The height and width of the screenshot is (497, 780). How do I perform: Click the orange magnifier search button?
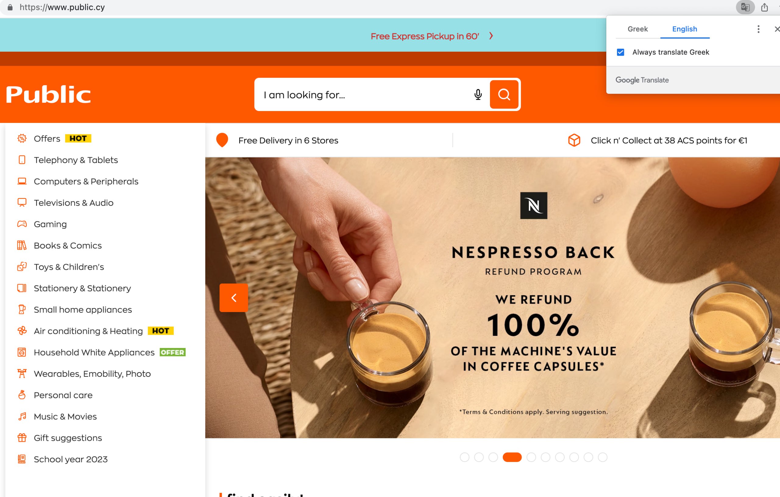pos(504,94)
